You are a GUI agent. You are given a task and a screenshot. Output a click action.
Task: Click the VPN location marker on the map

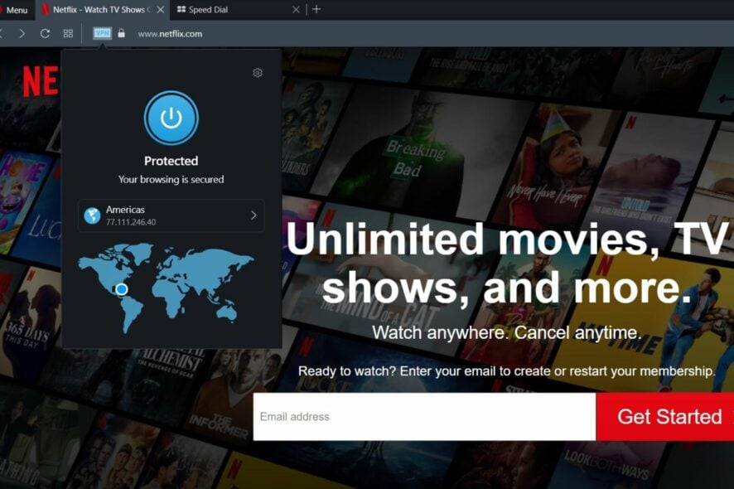point(121,289)
